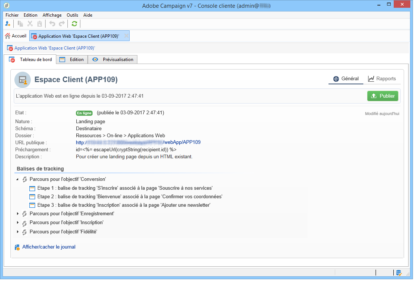Click the Accueil home icon
The height and width of the screenshot is (287, 420).
pyautogui.click(x=8, y=36)
